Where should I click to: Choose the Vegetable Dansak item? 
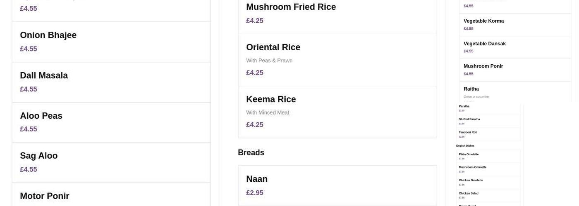pyautogui.click(x=514, y=47)
